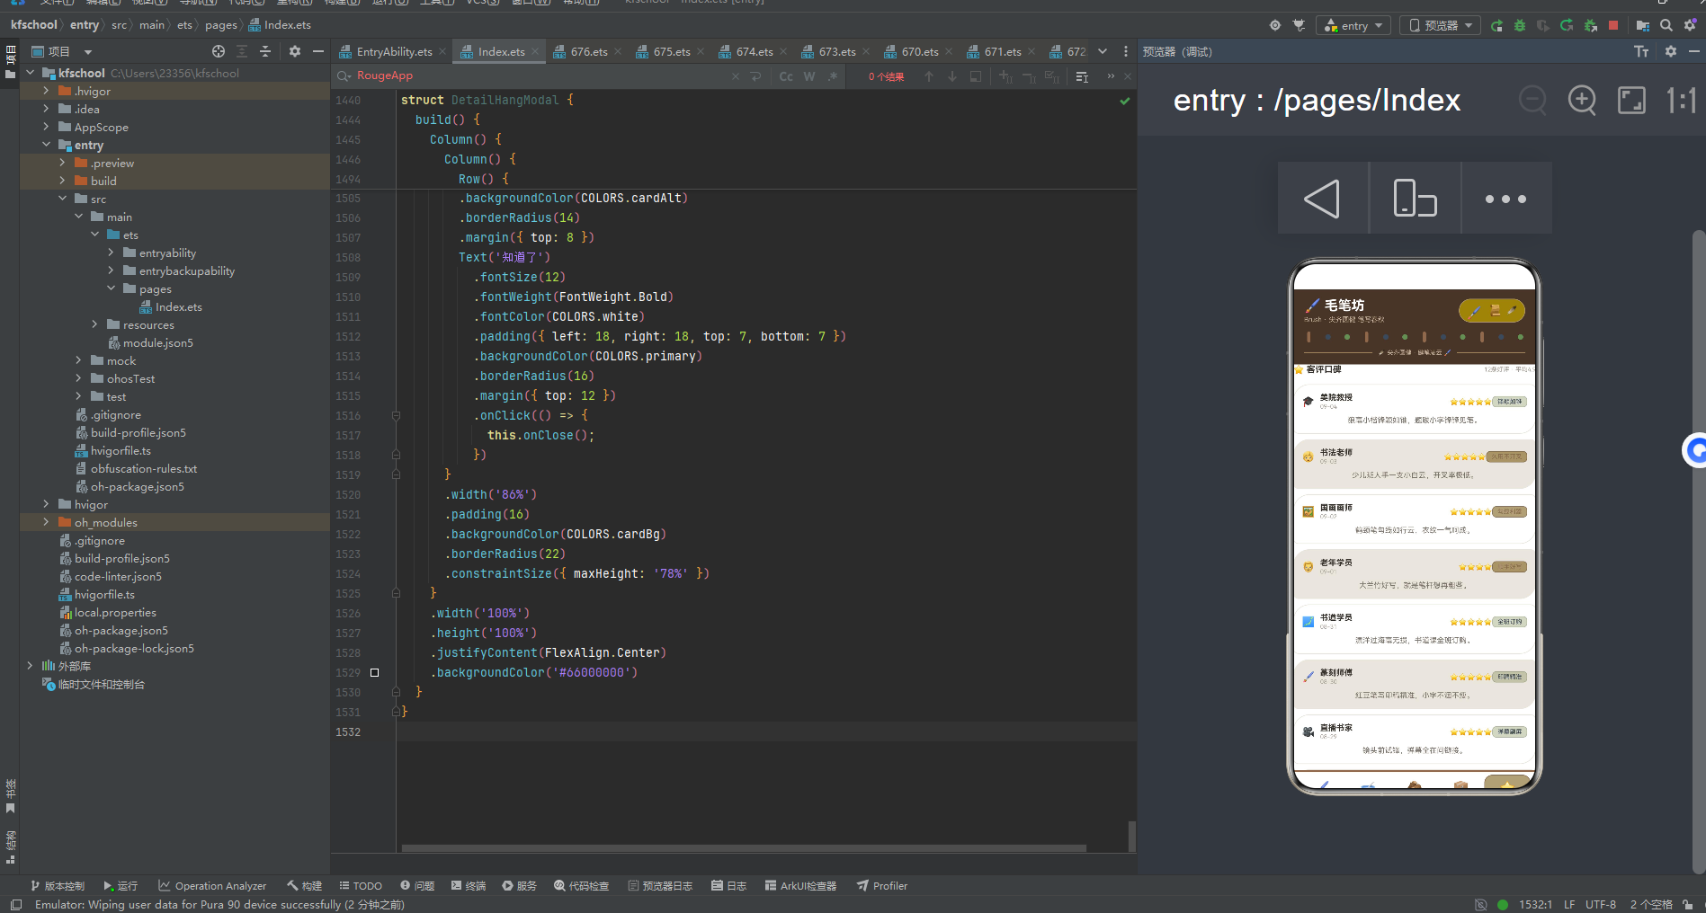Switch to 676.ets tab

588,51
